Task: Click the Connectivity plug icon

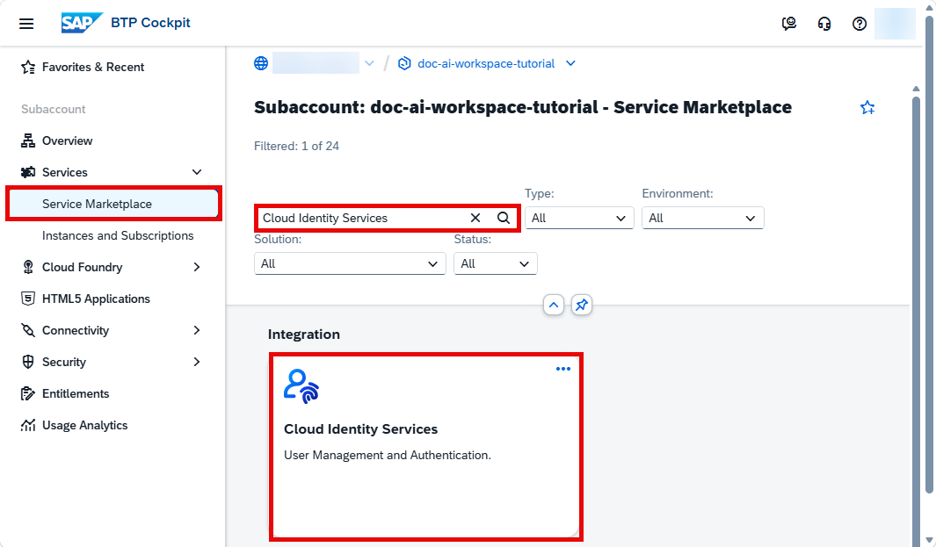Action: pyautogui.click(x=28, y=330)
